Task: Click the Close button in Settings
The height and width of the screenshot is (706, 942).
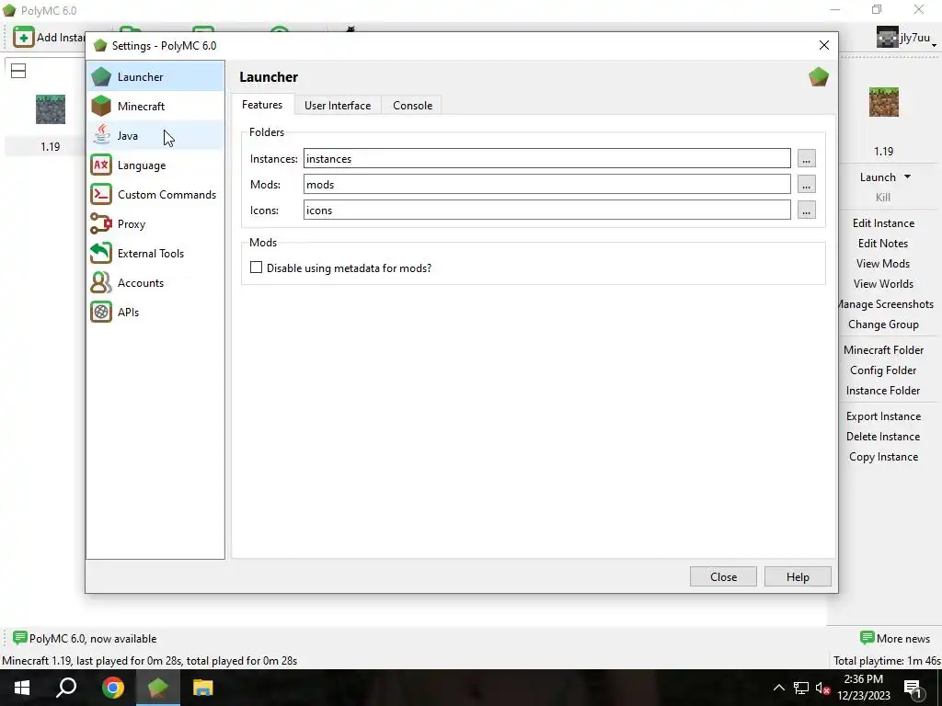Action: (723, 576)
